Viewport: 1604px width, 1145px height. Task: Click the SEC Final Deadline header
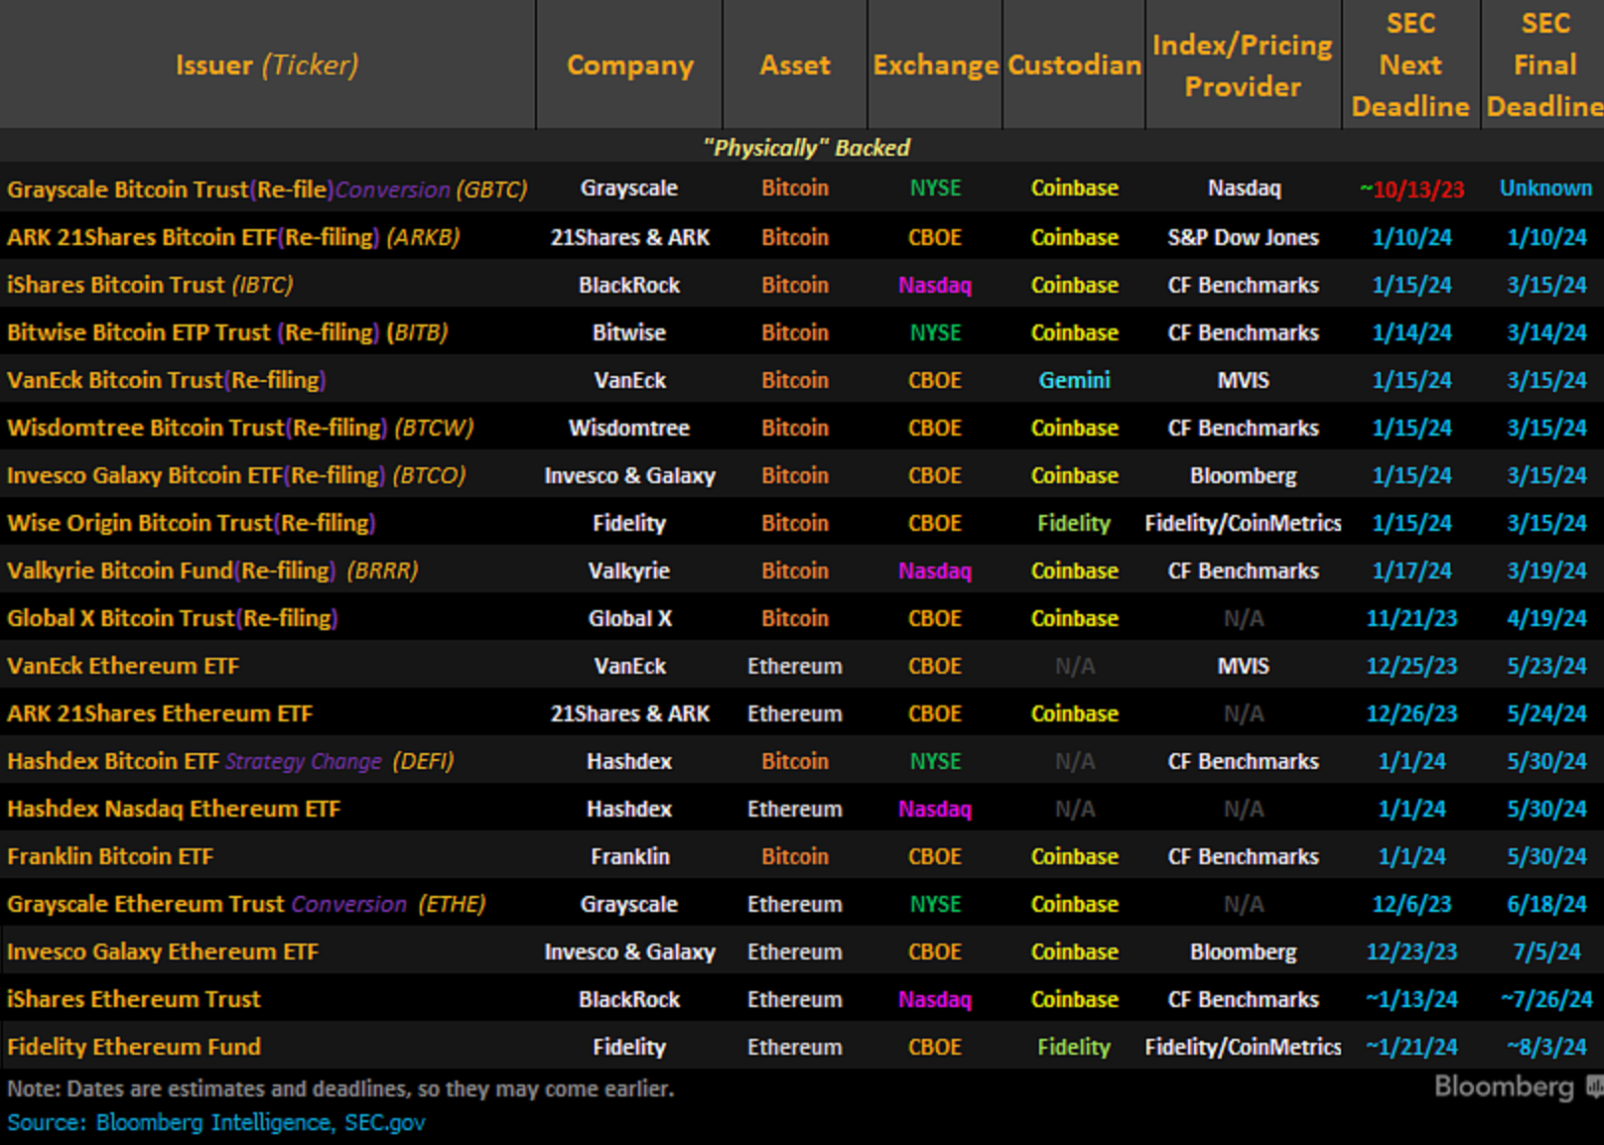pos(1544,64)
